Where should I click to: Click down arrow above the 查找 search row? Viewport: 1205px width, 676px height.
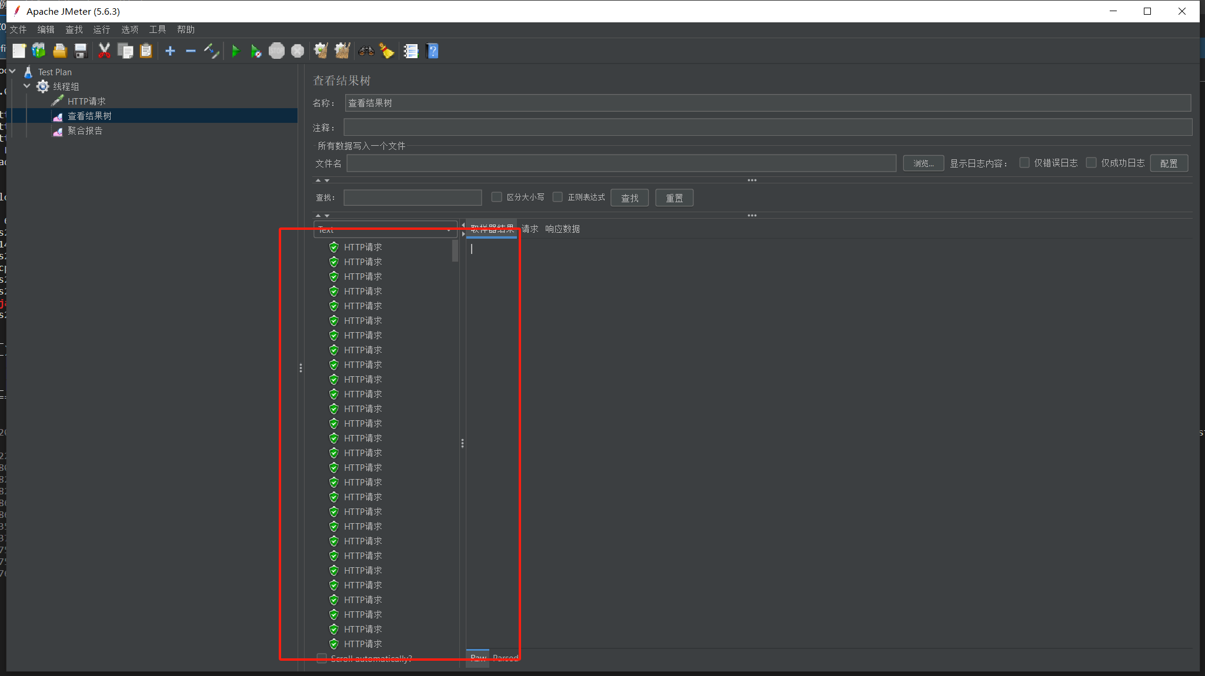327,180
